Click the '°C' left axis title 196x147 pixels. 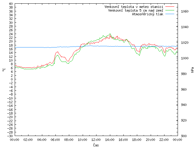coord(4,70)
